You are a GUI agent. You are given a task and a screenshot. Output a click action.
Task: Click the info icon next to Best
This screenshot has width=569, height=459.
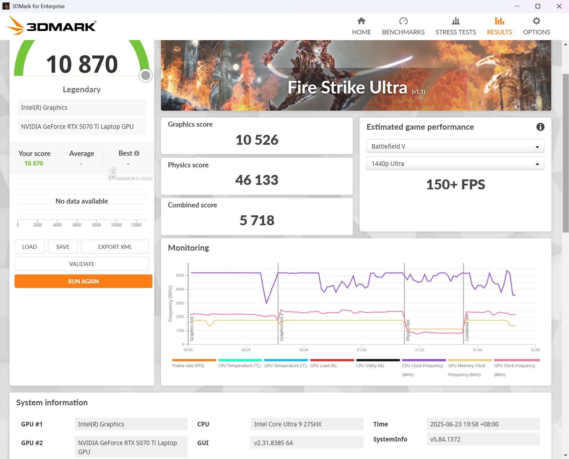coord(137,153)
